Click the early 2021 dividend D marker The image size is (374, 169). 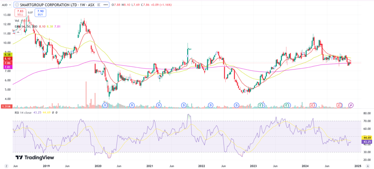159,105
